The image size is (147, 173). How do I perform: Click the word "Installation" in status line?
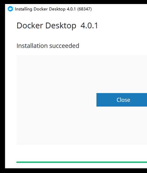click(32, 46)
